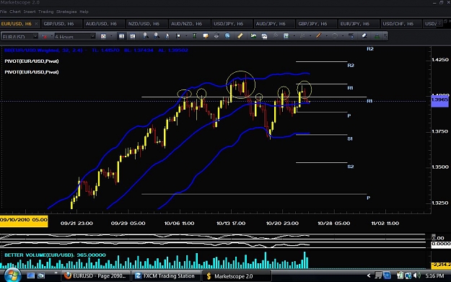Open the Trading menu
Image resolution: width=451 pixels, height=282 pixels.
[45, 12]
